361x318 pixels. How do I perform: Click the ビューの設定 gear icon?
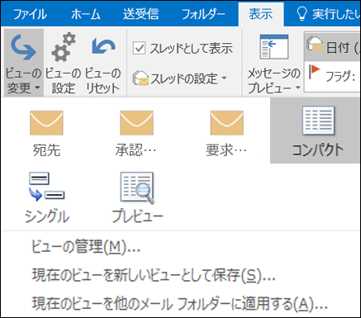tap(64, 47)
